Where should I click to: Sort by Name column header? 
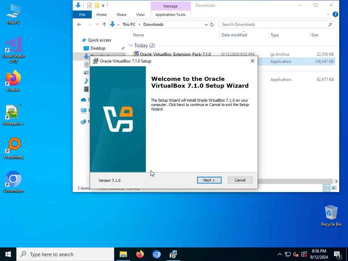pos(138,35)
